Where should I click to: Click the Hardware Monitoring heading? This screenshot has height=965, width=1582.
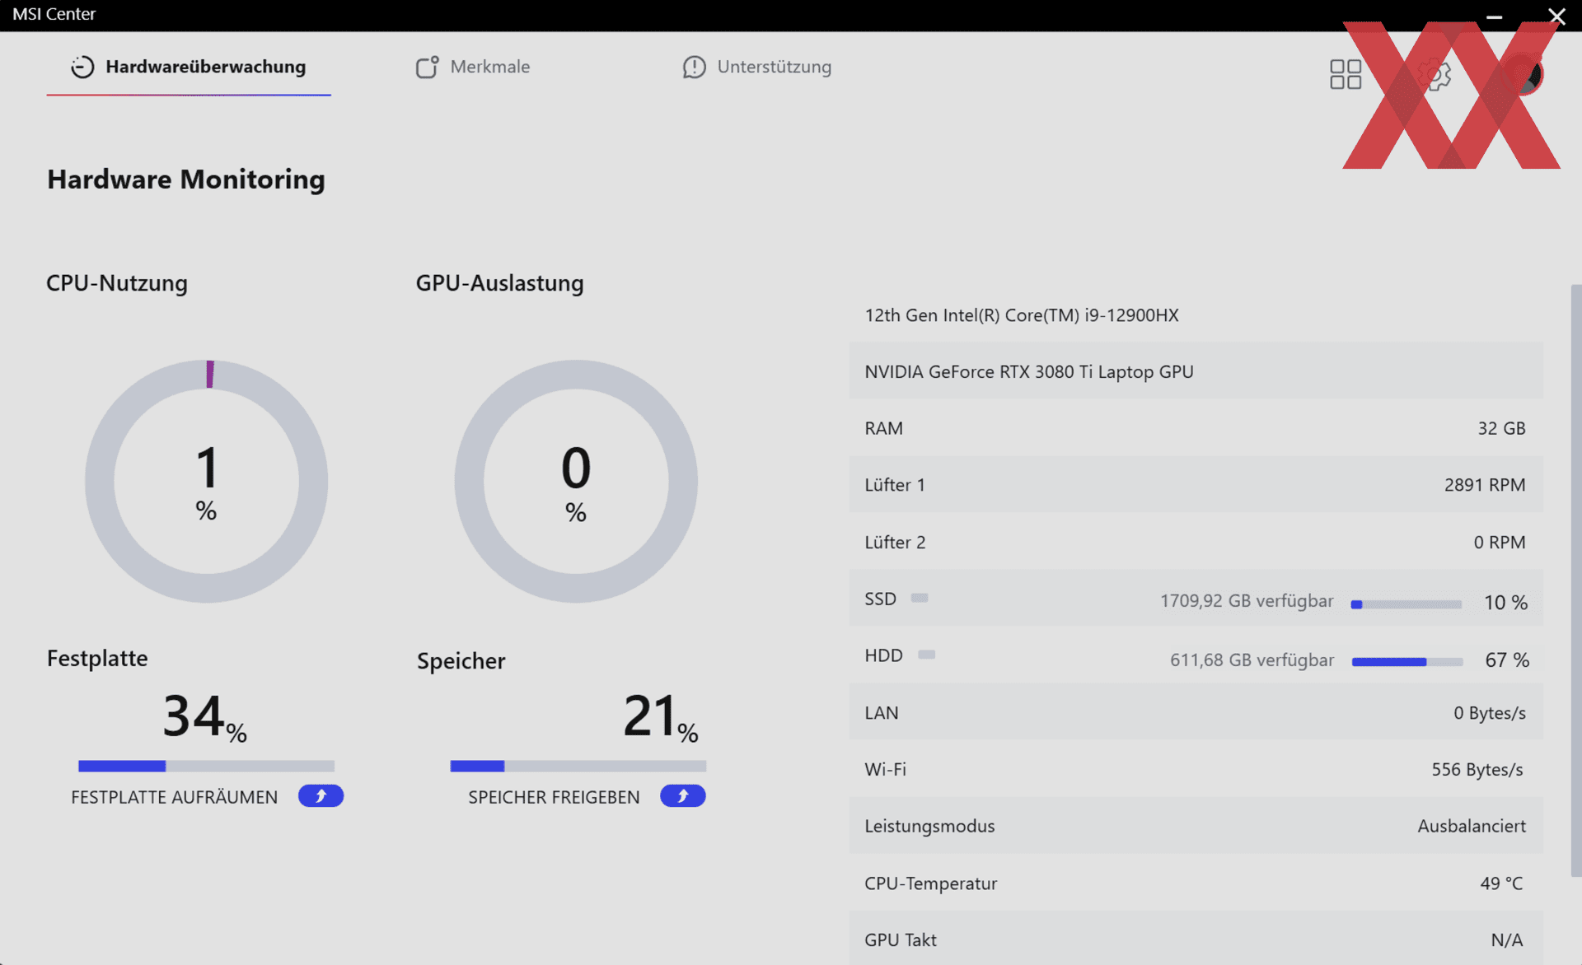pyautogui.click(x=186, y=179)
